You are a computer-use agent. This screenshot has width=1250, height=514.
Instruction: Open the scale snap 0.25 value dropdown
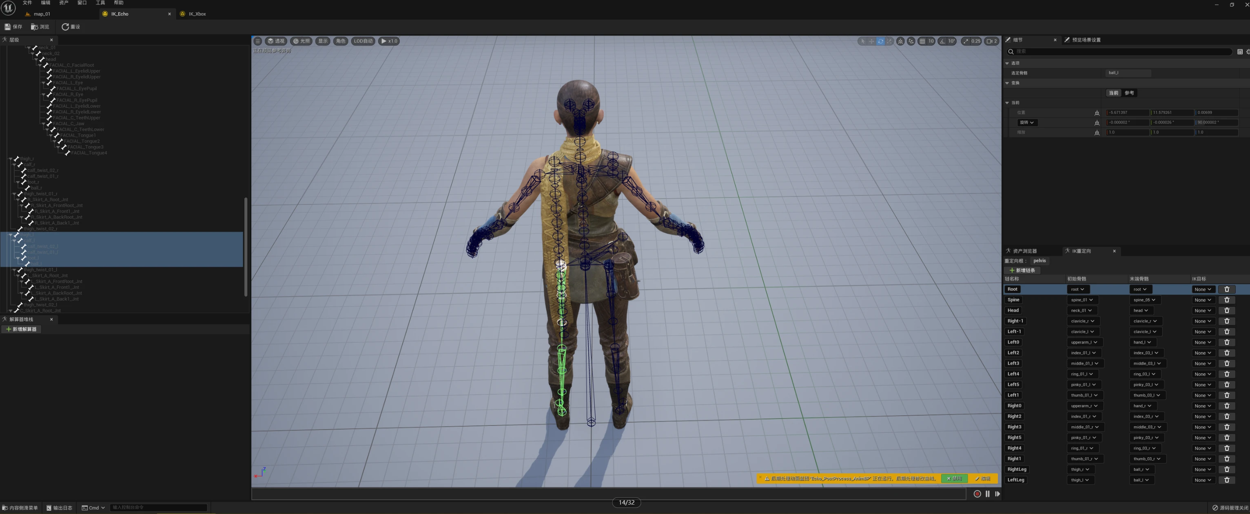pos(975,41)
